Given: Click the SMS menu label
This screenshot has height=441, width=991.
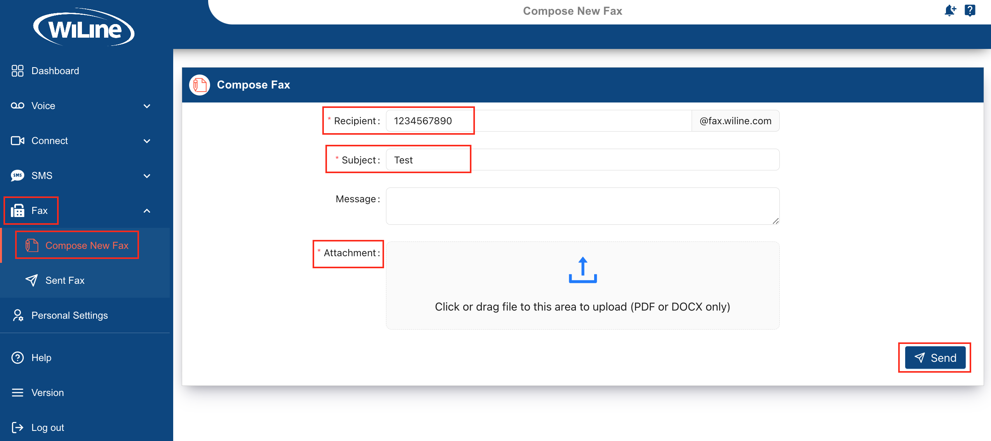Looking at the screenshot, I should click(42, 175).
